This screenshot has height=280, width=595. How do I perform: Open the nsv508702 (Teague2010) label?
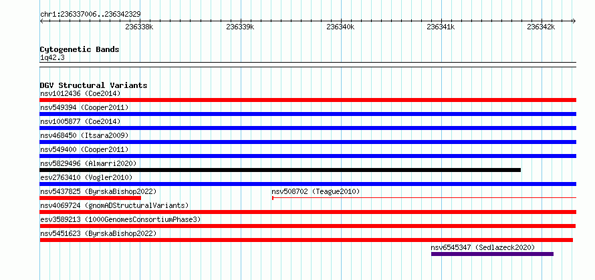pyautogui.click(x=316, y=191)
